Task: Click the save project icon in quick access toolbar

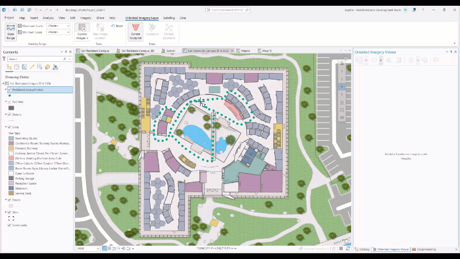Action: click(x=29, y=10)
